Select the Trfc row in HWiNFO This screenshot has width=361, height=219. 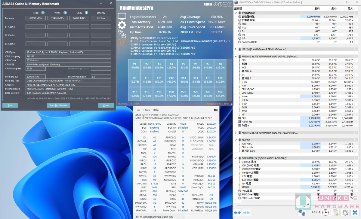point(296,38)
